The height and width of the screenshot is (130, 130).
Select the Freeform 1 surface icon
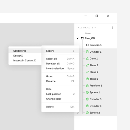coord(87,86)
